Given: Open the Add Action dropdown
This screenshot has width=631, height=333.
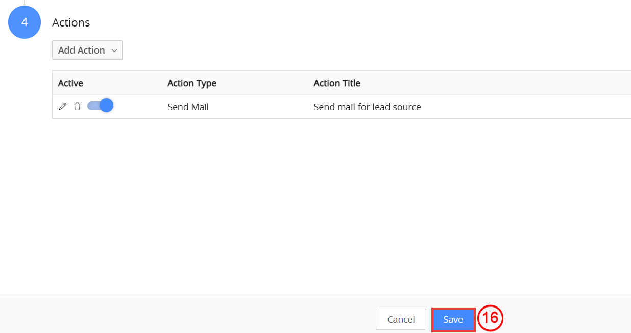Looking at the screenshot, I should 87,50.
